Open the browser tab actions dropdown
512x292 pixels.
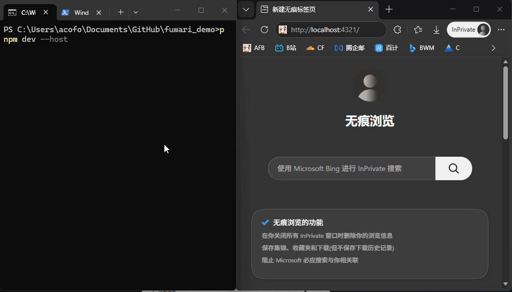246,10
